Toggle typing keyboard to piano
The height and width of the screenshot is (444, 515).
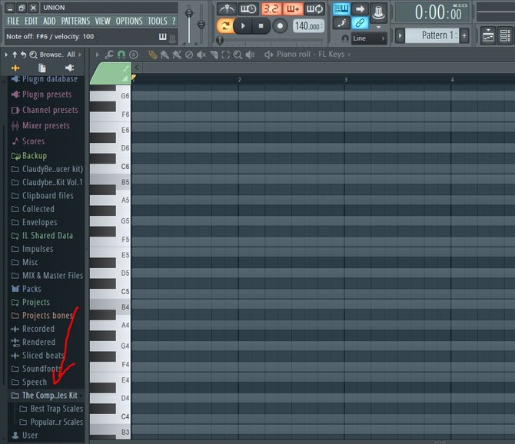[341, 9]
